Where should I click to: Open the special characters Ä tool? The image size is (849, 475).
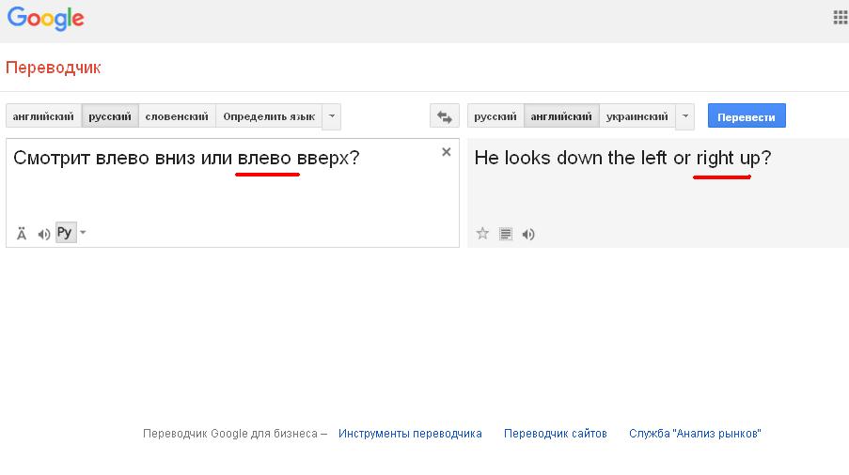pyautogui.click(x=22, y=234)
